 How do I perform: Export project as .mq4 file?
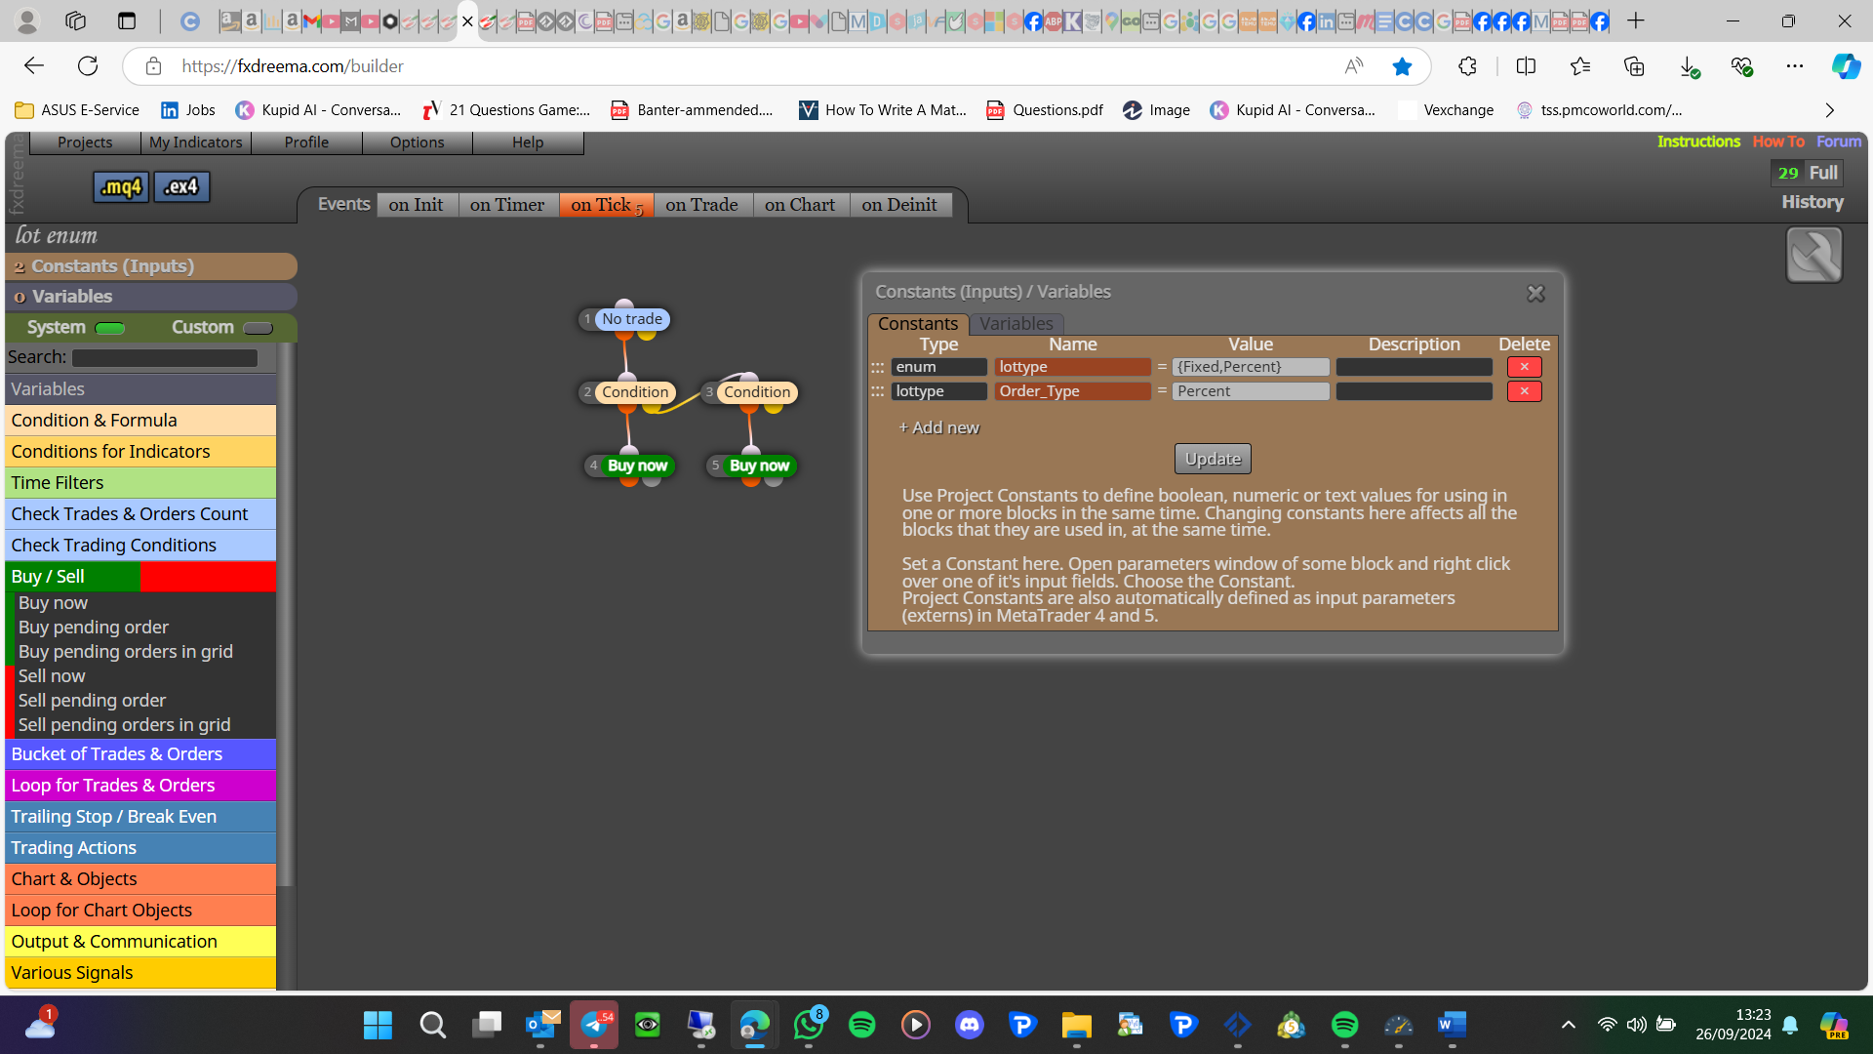coord(121,186)
